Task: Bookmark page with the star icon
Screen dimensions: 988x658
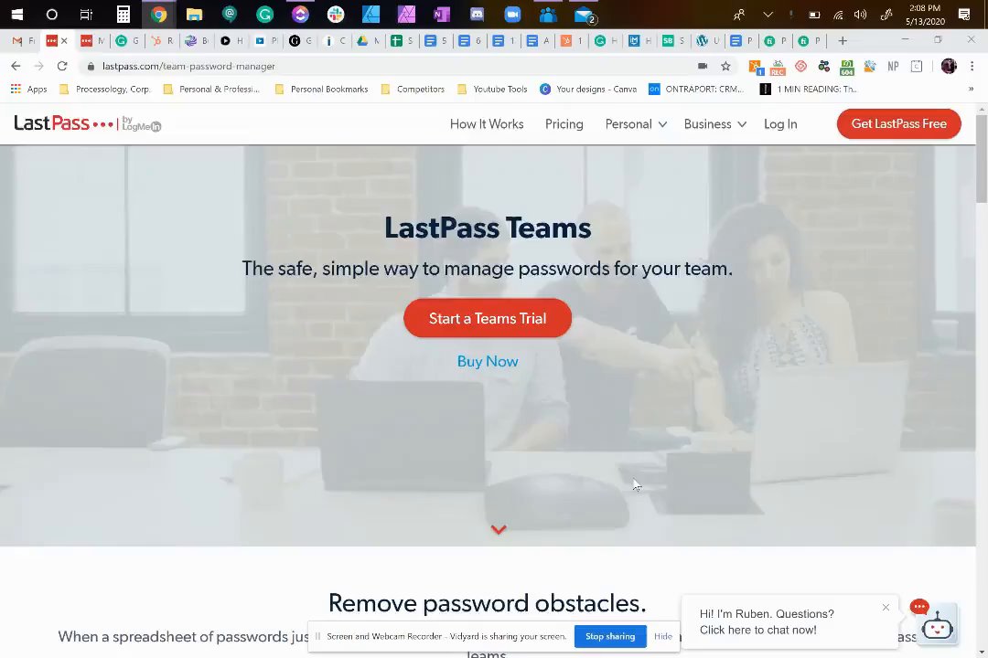Action: pos(725,66)
